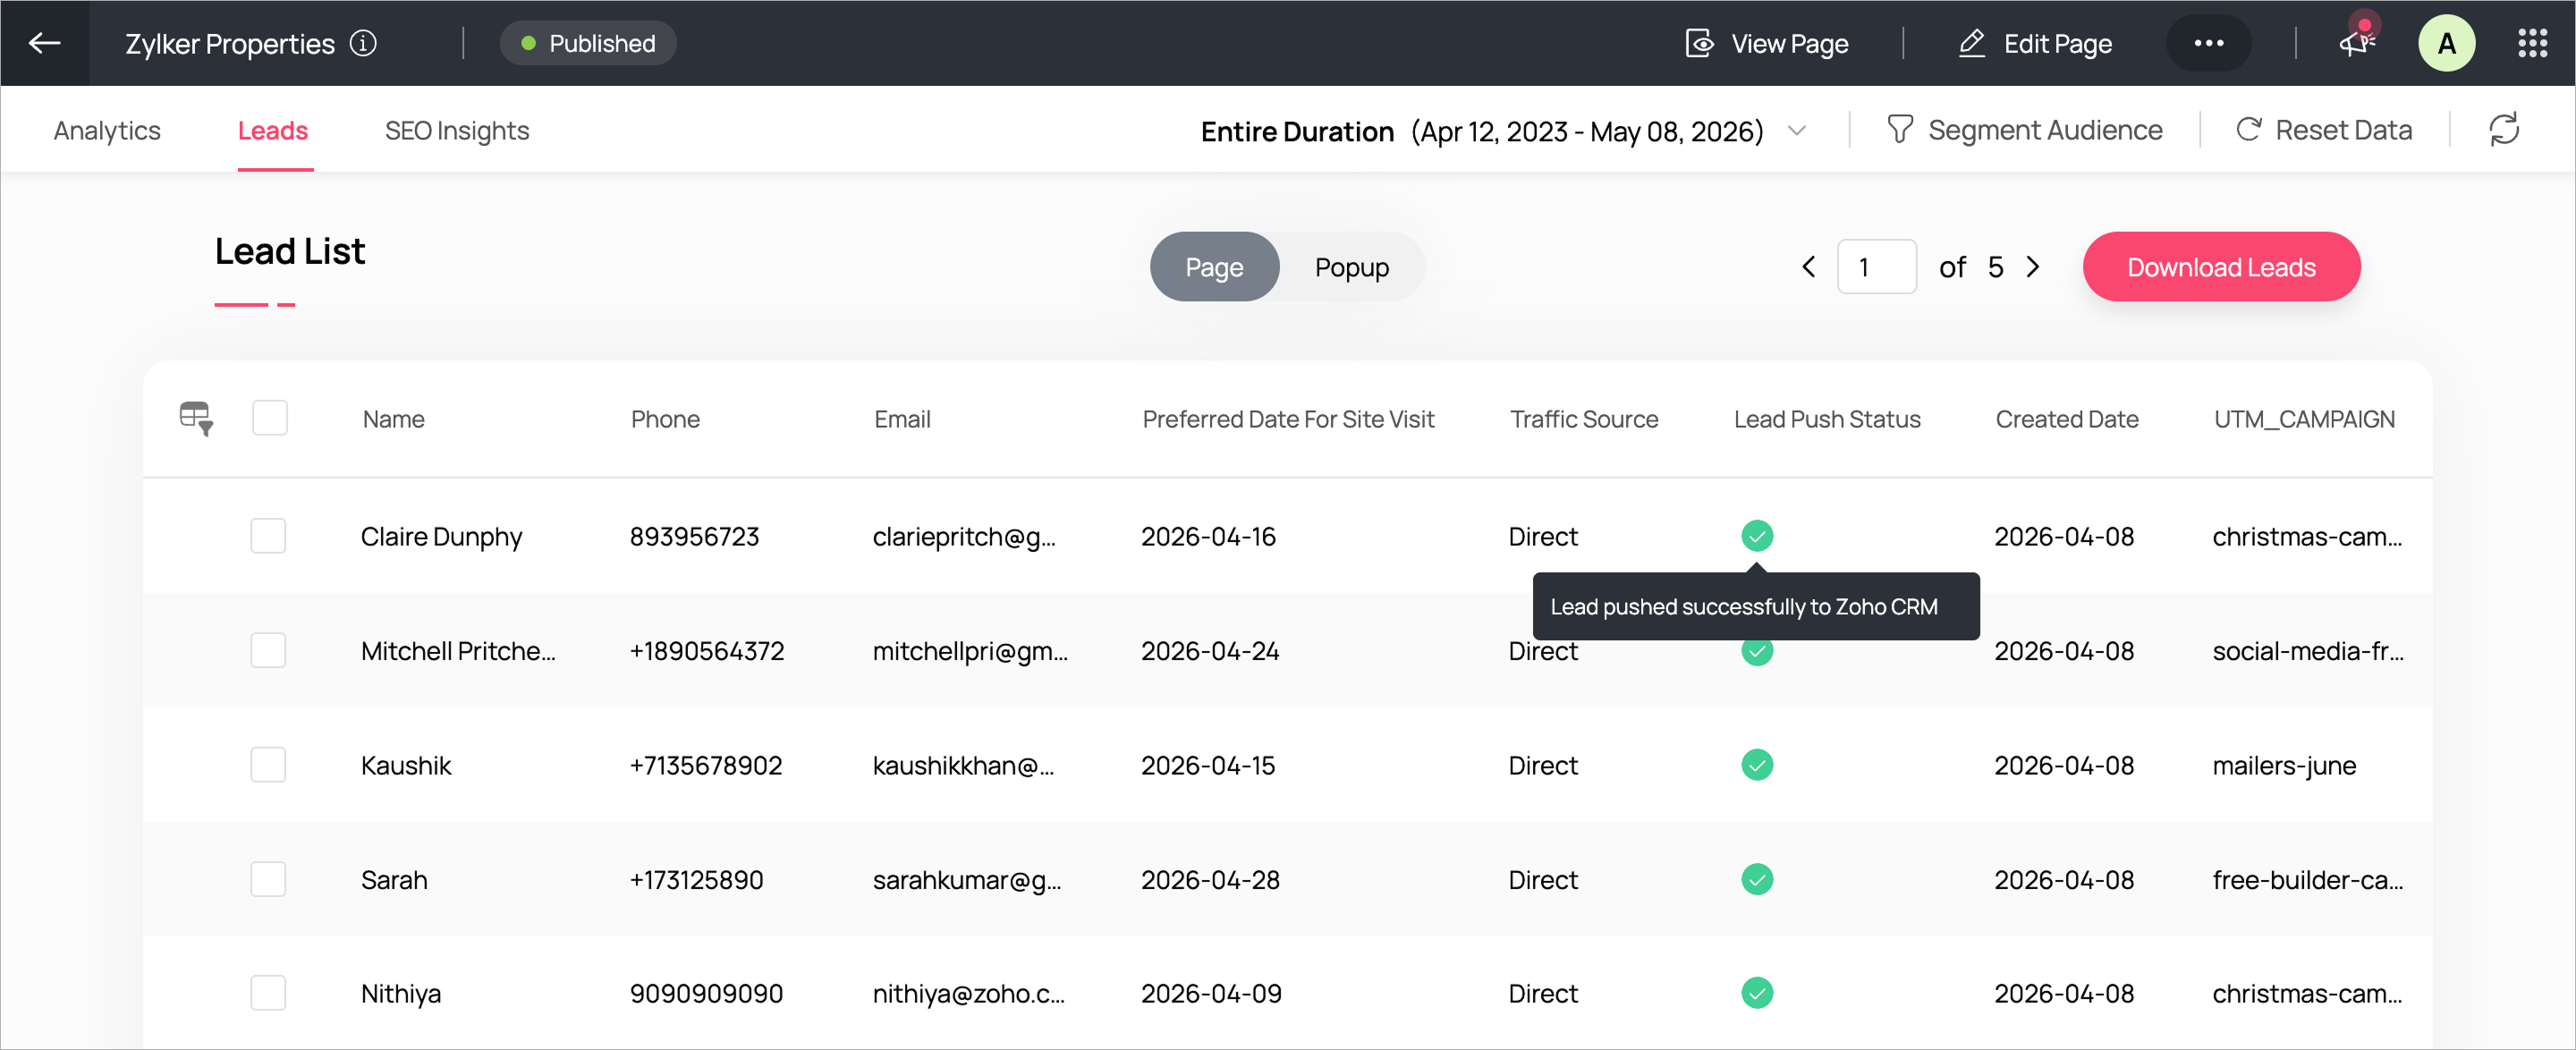Open the user avatar A profile

coord(2446,43)
